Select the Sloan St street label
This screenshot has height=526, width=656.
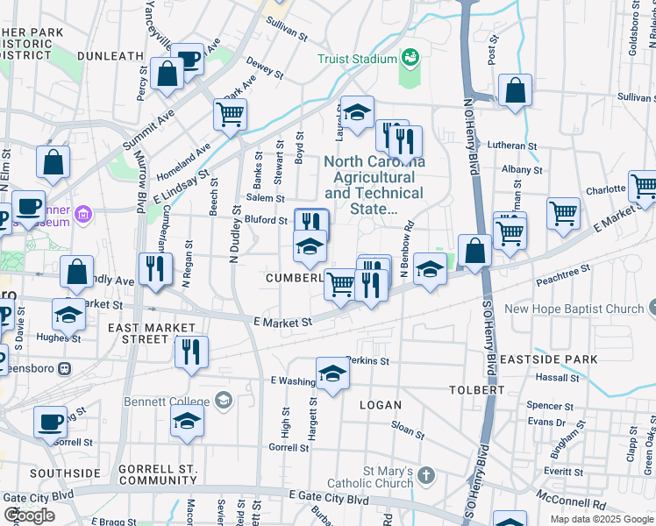[x=408, y=430]
